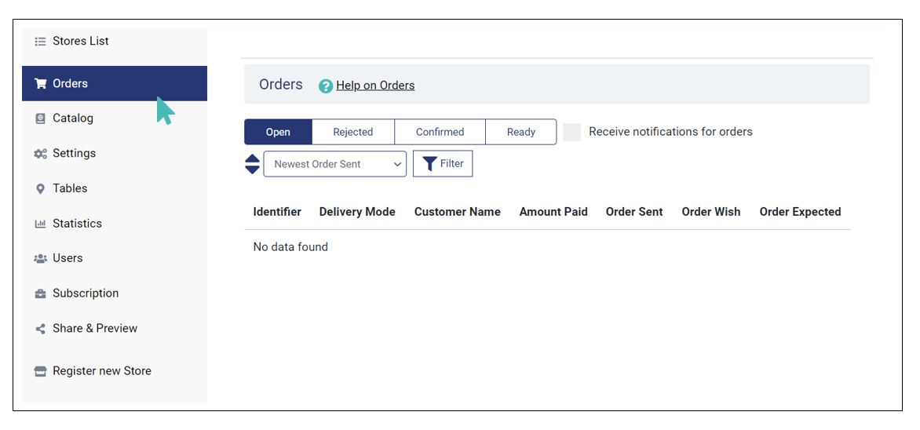
Task: Click the Order Expected column header
Action: (801, 212)
